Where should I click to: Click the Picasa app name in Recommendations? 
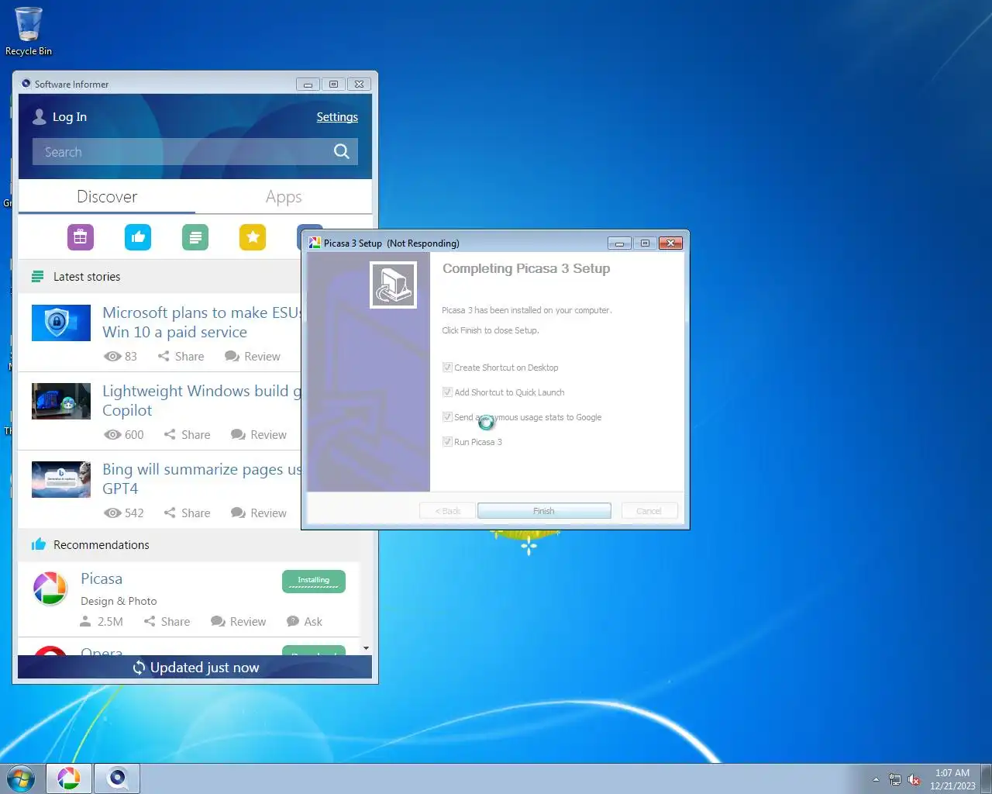point(102,579)
